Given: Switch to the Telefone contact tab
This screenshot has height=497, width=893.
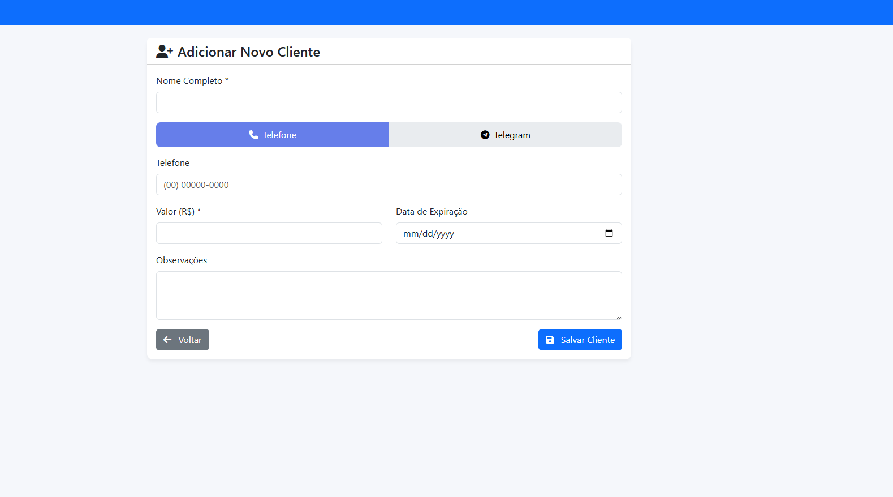Looking at the screenshot, I should (x=273, y=135).
